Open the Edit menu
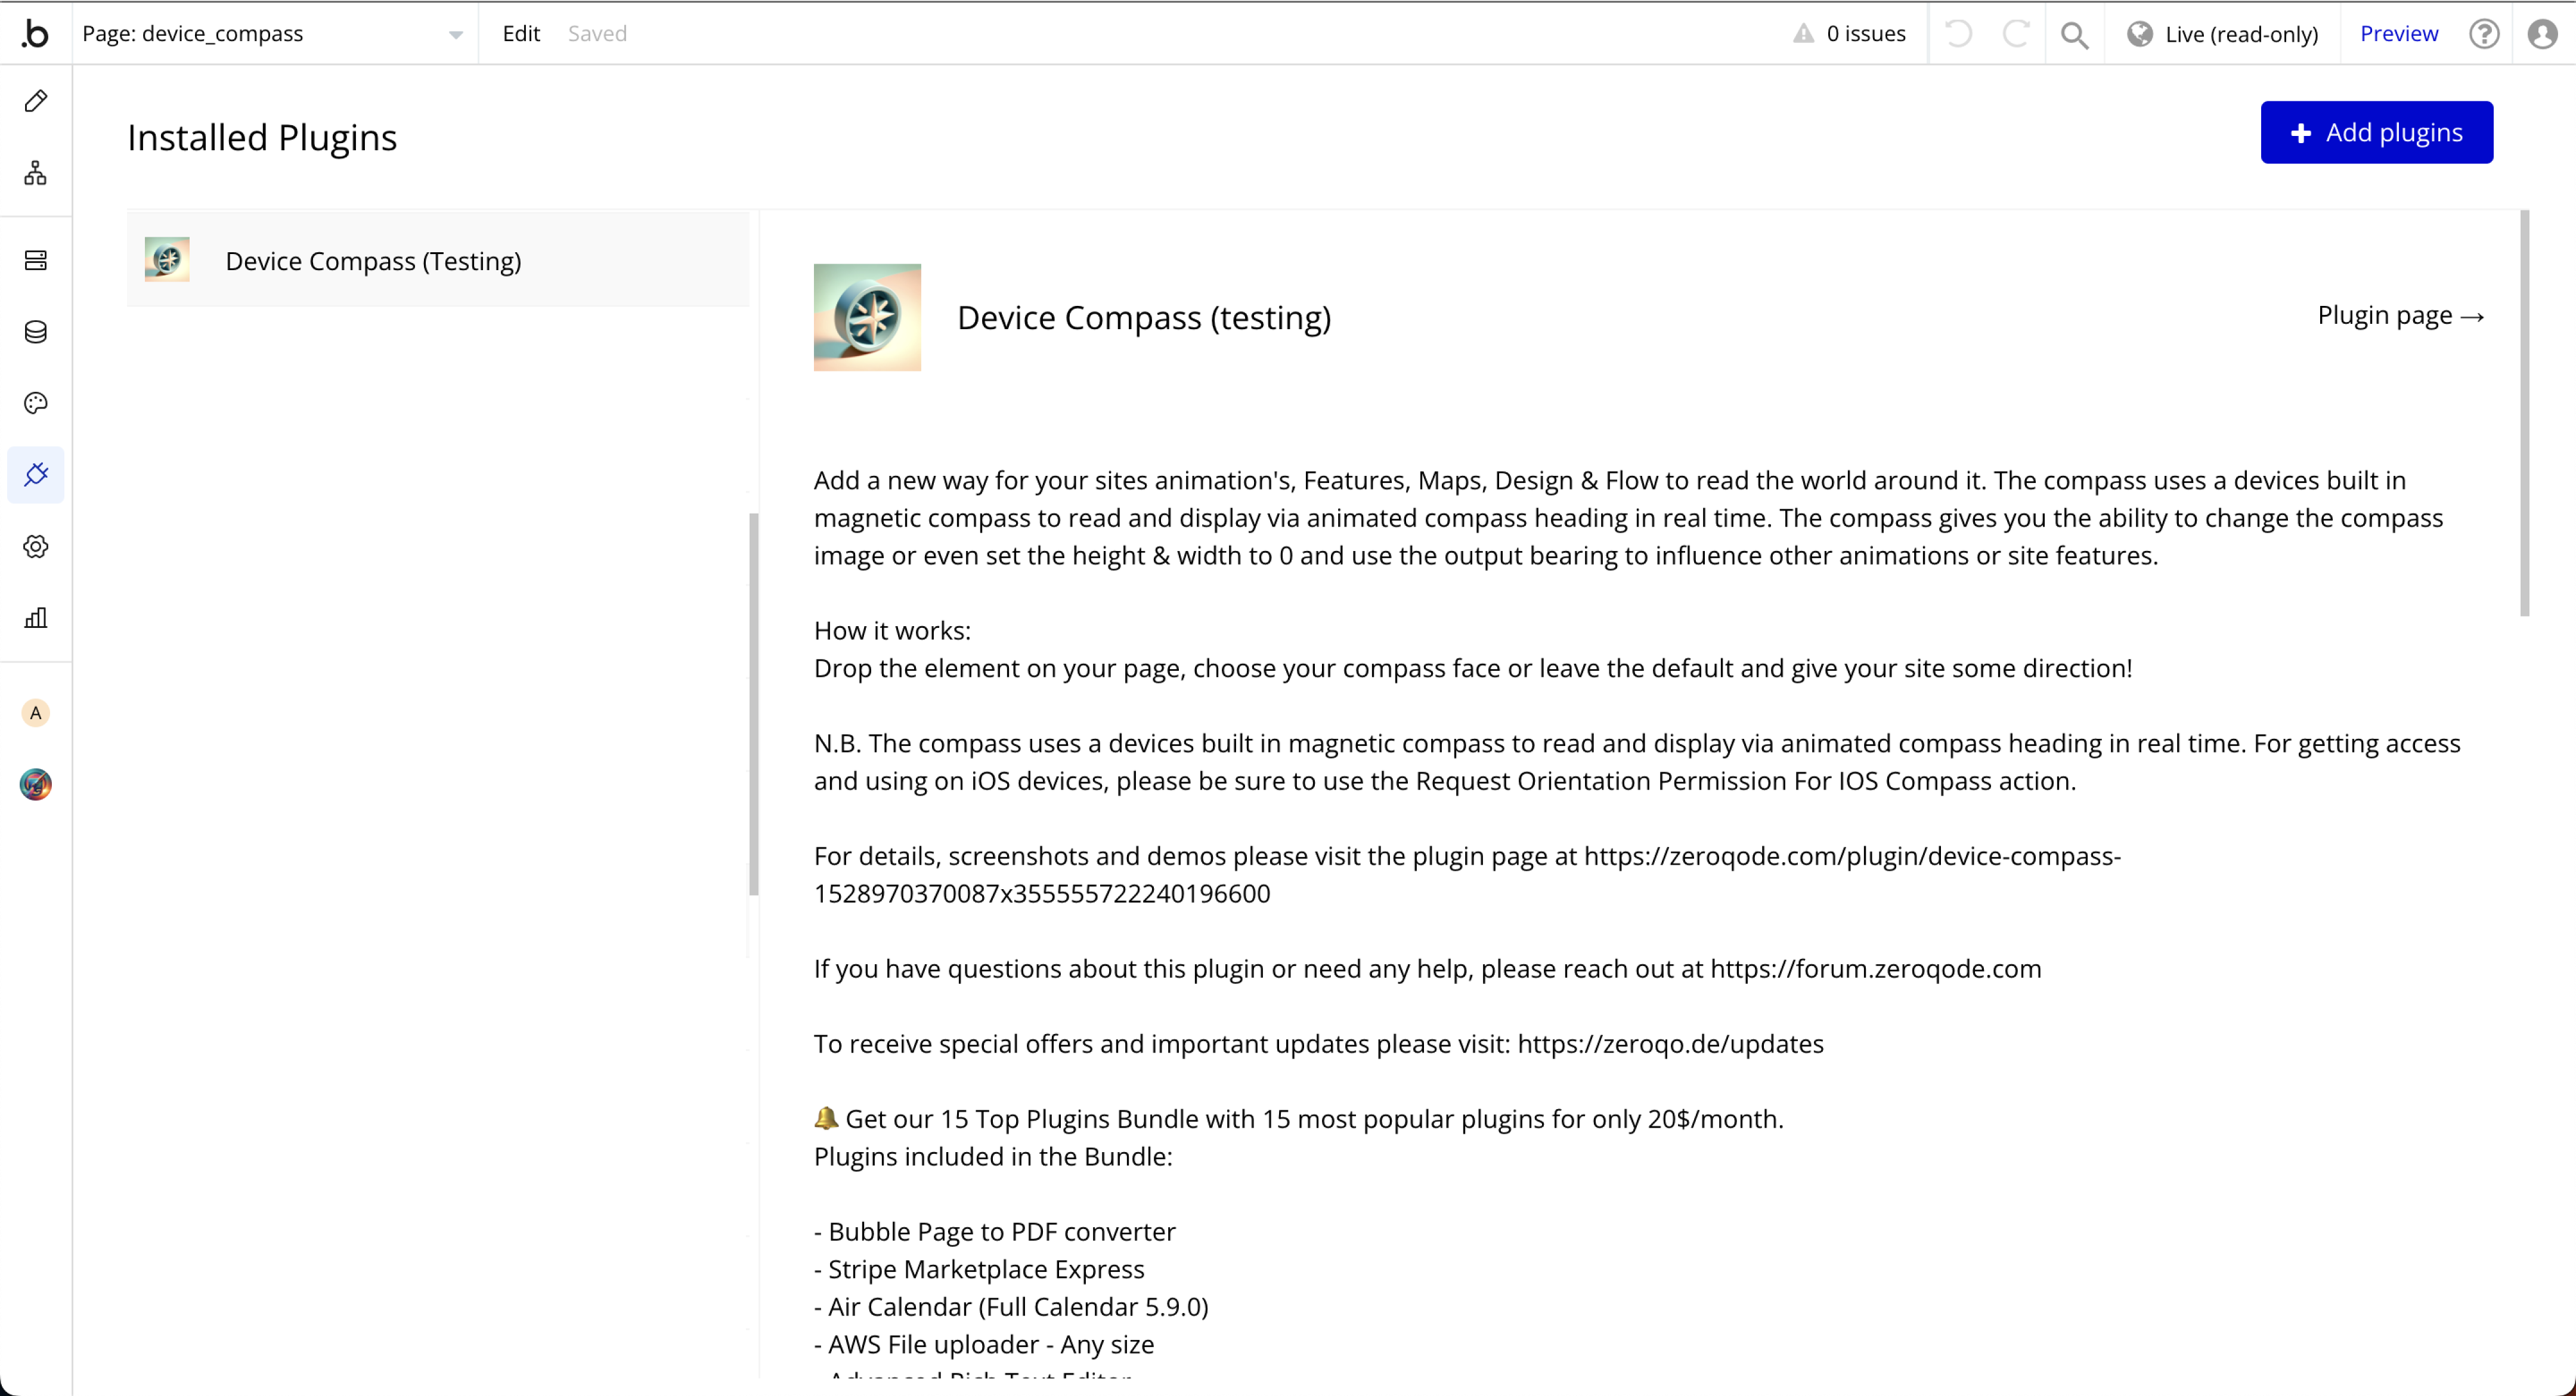The image size is (2576, 1396). (x=521, y=34)
